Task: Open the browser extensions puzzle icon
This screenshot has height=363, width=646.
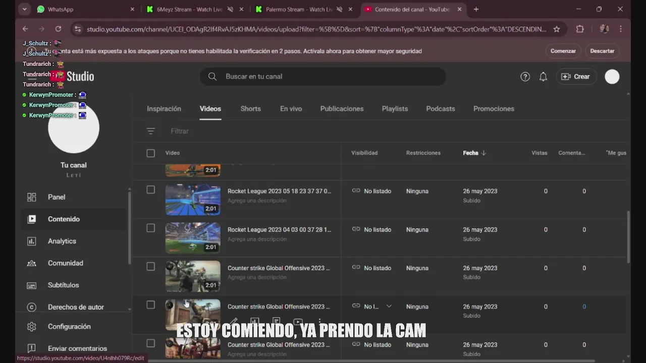Action: [580, 29]
